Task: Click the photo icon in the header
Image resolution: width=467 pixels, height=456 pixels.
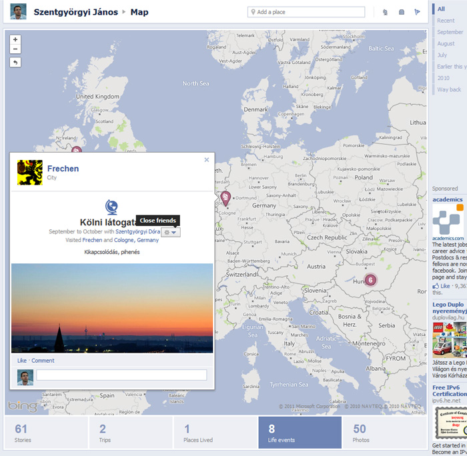Action: point(402,12)
